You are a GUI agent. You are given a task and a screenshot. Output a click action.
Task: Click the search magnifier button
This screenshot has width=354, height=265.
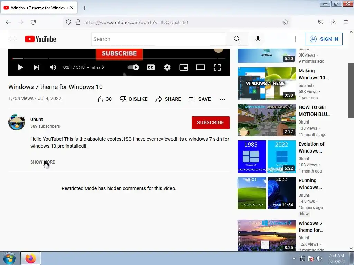click(x=237, y=39)
